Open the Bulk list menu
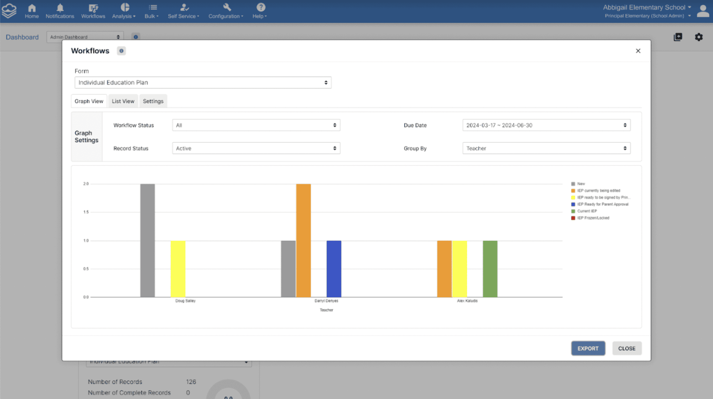The width and height of the screenshot is (713, 399). pyautogui.click(x=152, y=11)
